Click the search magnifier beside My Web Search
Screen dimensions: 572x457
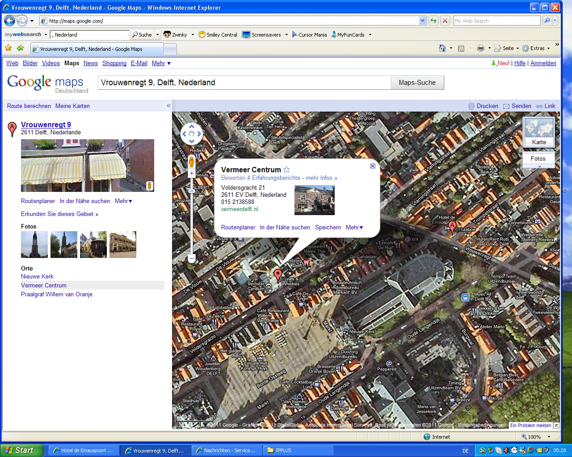(547, 21)
